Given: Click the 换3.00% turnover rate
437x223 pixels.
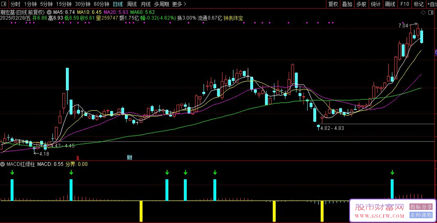Looking at the screenshot, I should pos(187,18).
